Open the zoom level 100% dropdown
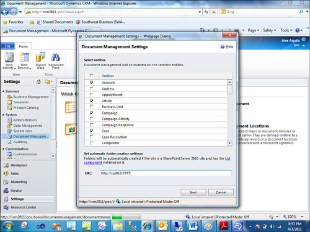Screen dimensions: 310x232 tap(302, 217)
